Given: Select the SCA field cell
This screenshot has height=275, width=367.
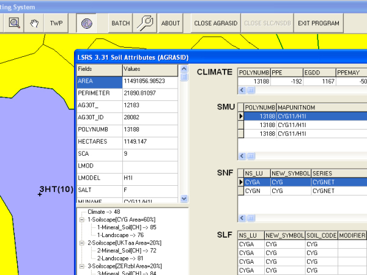Looking at the screenshot, I should coord(100,155).
